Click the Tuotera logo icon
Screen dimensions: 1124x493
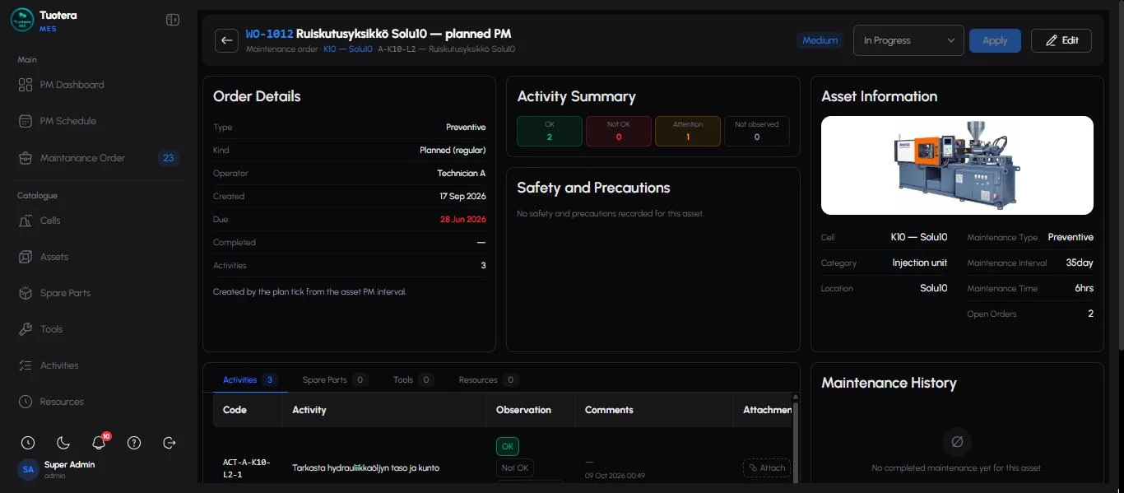pyautogui.click(x=22, y=20)
